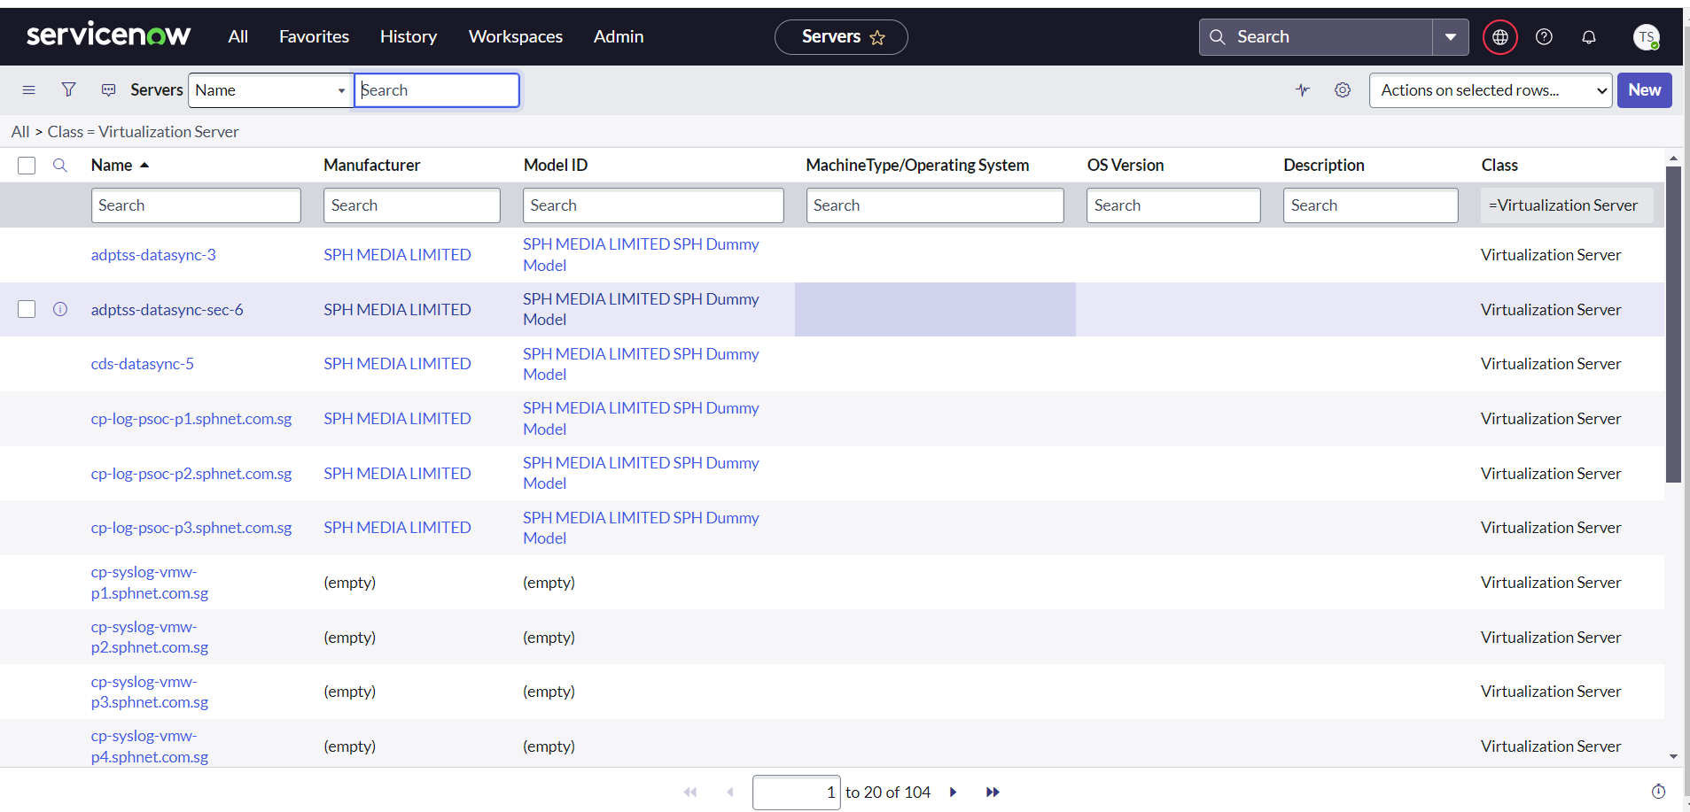Image resolution: width=1690 pixels, height=812 pixels.
Task: Click the Name column search field
Action: tap(196, 205)
